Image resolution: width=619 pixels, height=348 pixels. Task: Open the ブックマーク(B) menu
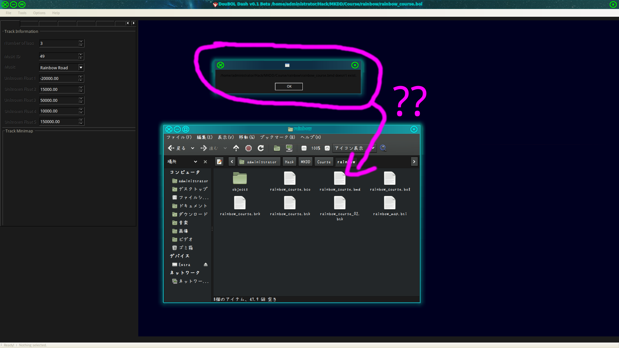click(x=277, y=137)
